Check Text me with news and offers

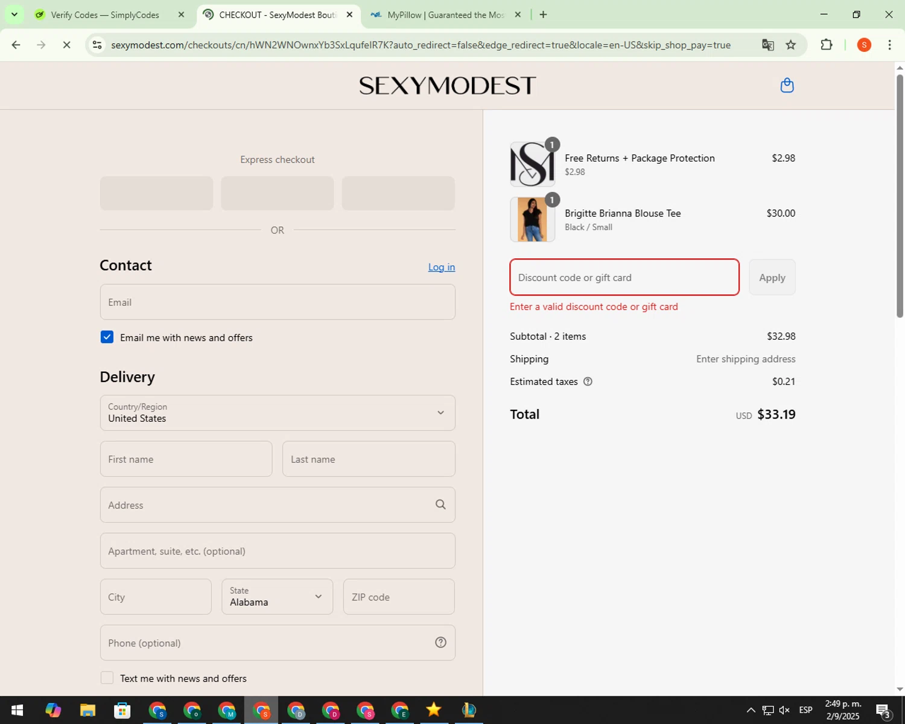tap(107, 678)
